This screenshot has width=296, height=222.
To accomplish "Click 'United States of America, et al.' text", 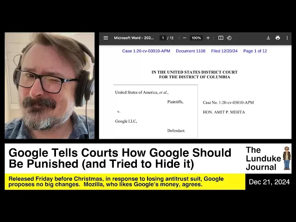I will pos(142,92).
